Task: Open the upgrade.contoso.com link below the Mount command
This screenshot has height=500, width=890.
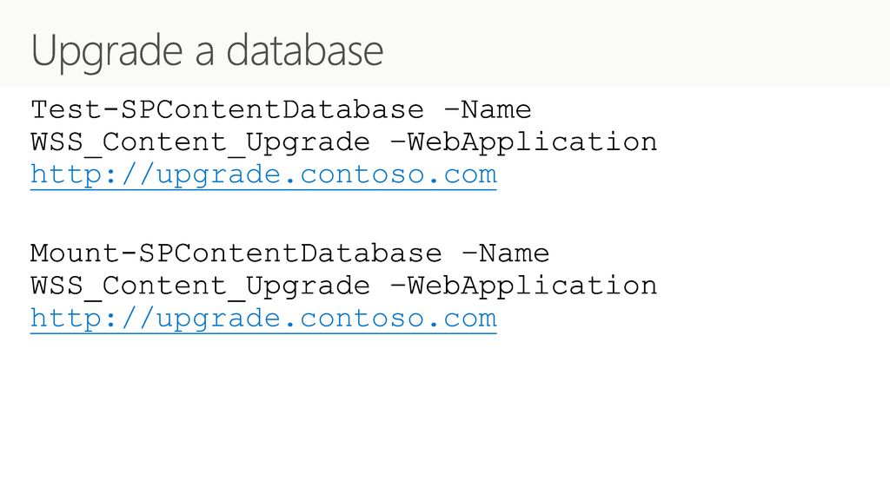Action: tap(263, 319)
